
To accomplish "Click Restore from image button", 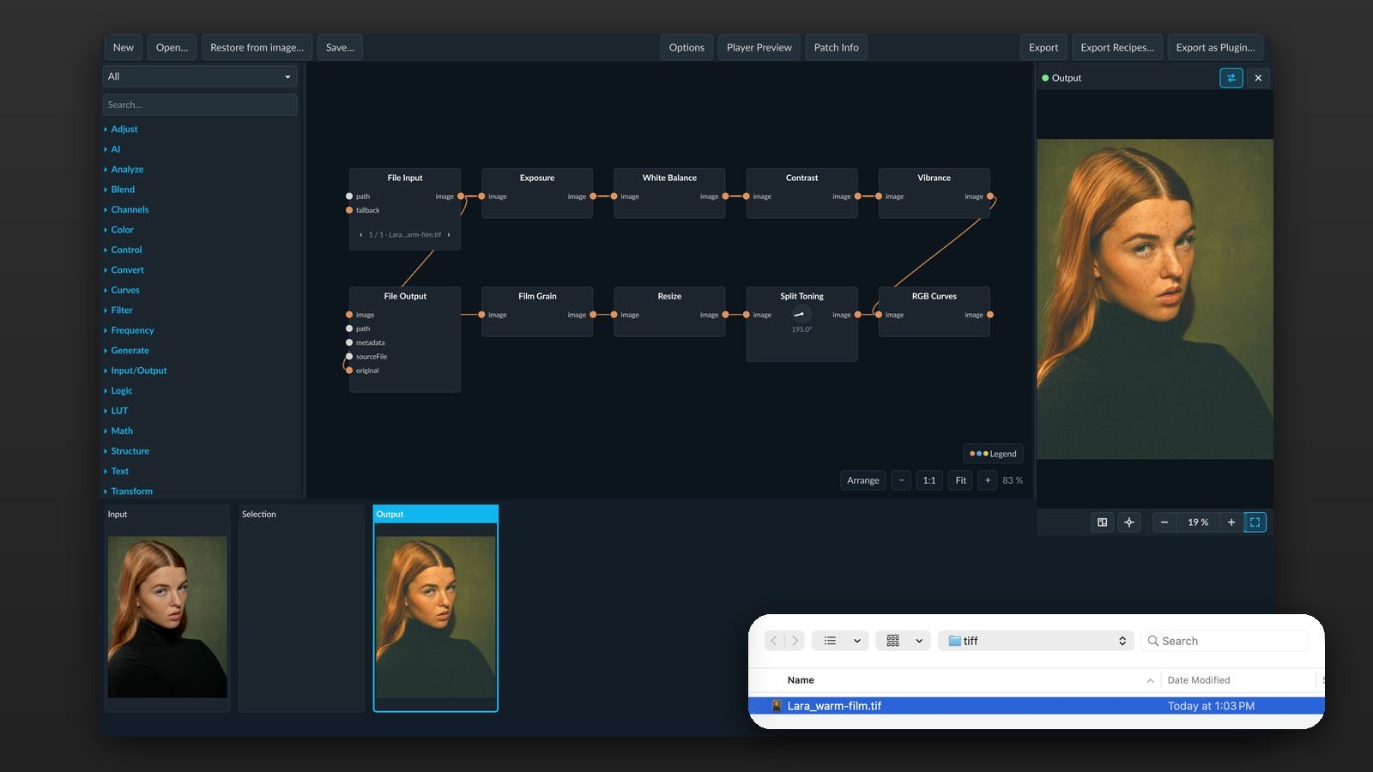I will click(257, 47).
